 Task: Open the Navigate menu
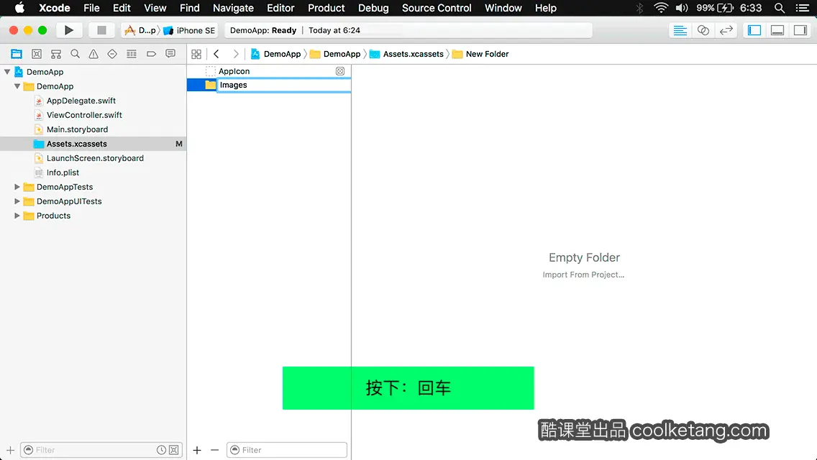(233, 8)
